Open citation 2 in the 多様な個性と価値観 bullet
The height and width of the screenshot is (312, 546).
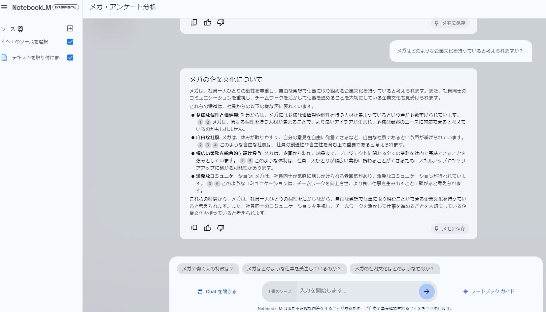click(x=208, y=122)
